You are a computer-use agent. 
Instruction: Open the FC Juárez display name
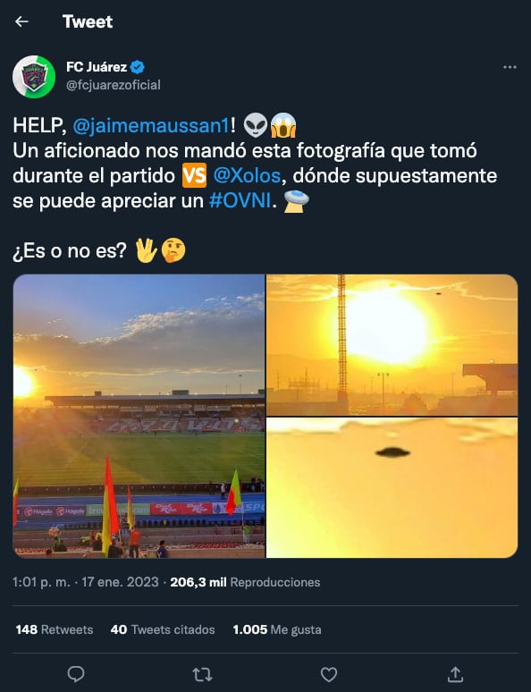tap(97, 67)
